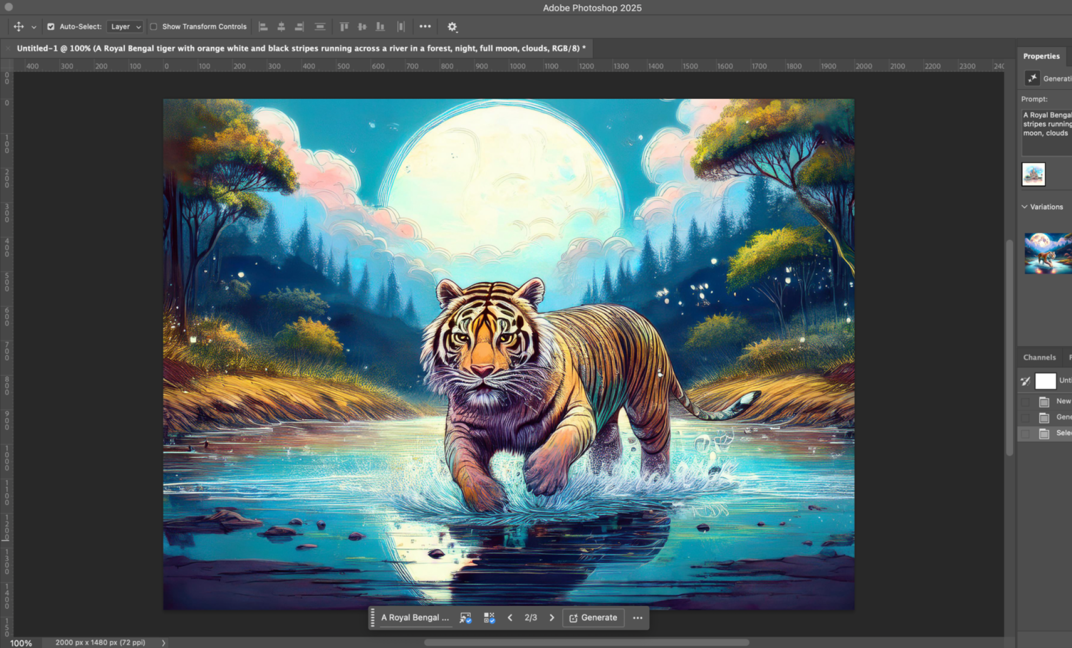Toggle history source box for New state
The image size is (1072, 648).
[x=1026, y=402]
